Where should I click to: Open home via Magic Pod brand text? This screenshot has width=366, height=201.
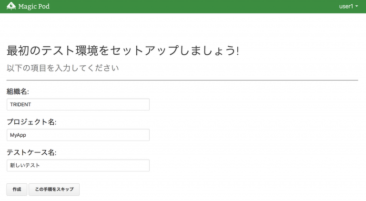34,7
